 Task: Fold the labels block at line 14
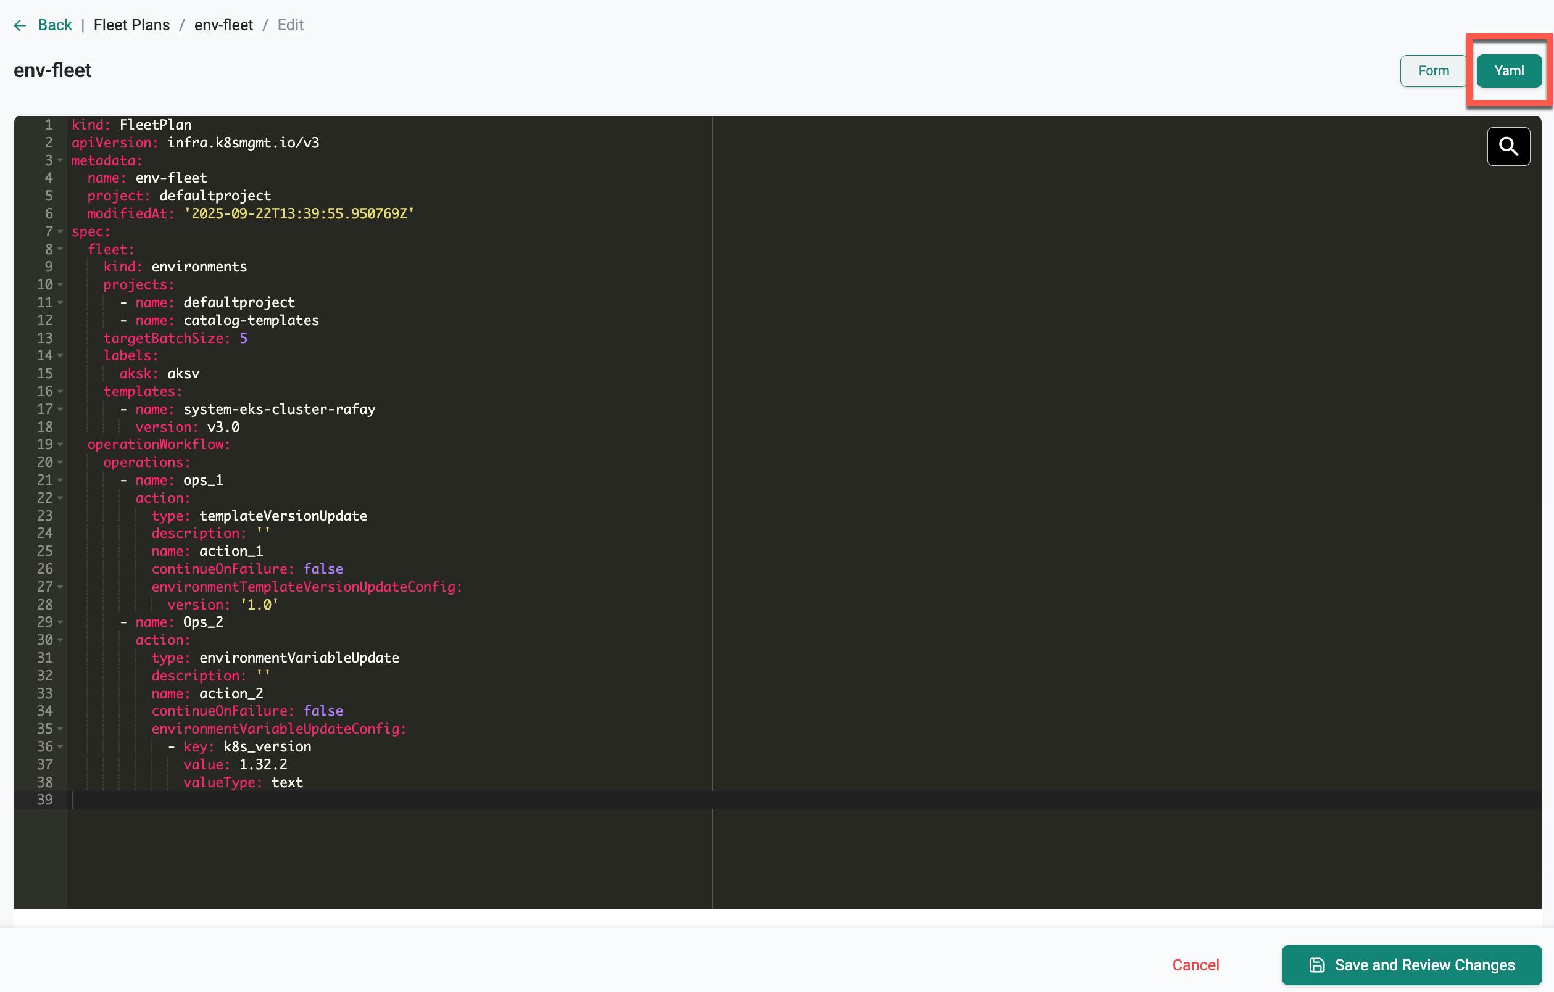60,356
